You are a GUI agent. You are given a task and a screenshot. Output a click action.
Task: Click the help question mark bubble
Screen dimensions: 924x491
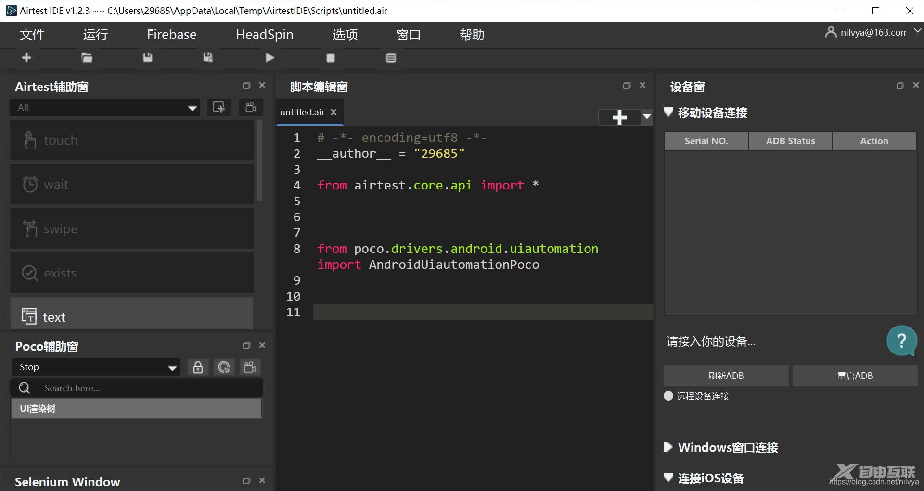(901, 341)
